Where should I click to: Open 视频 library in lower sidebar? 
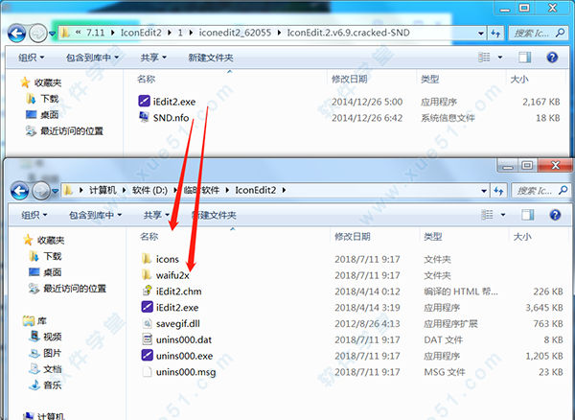52,337
